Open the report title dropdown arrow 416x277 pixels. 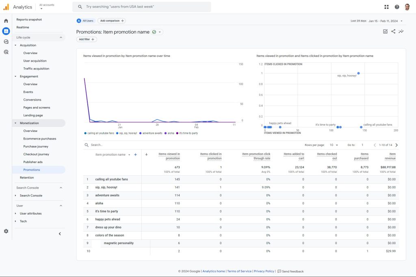point(160,32)
